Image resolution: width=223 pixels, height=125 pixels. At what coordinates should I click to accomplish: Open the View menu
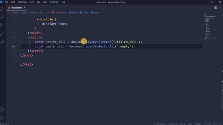[32, 2]
